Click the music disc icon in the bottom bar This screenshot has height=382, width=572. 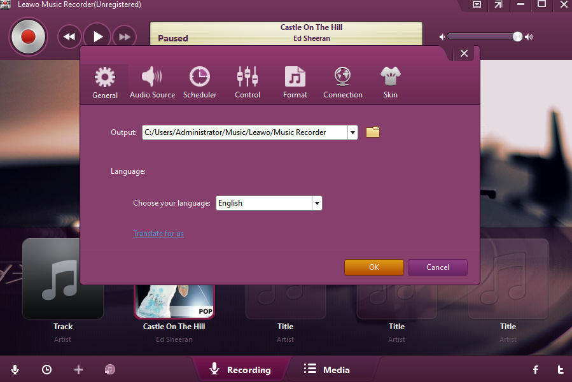pyautogui.click(x=110, y=369)
